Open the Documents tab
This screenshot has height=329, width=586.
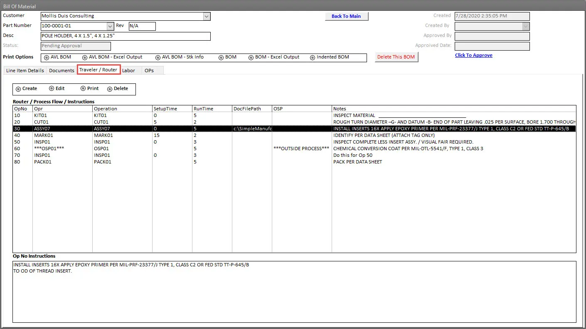tap(62, 71)
